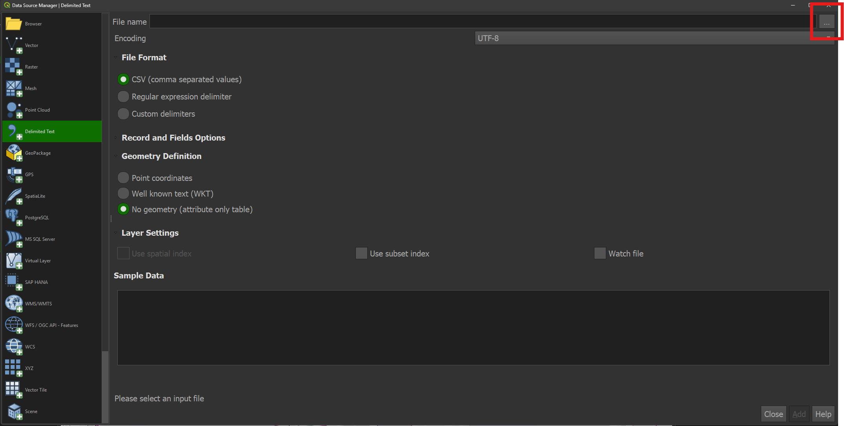Open the Mesh source icon
Viewport: 844px width, 426px height.
pyautogui.click(x=14, y=88)
